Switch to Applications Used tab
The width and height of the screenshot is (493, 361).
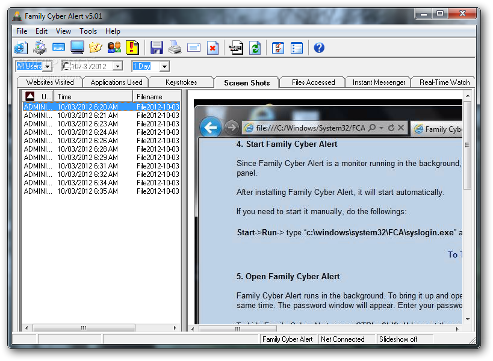click(x=116, y=82)
